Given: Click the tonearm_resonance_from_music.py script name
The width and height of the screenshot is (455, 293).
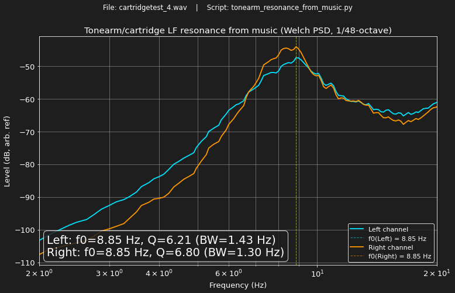Looking at the screenshot, I should (x=292, y=8).
